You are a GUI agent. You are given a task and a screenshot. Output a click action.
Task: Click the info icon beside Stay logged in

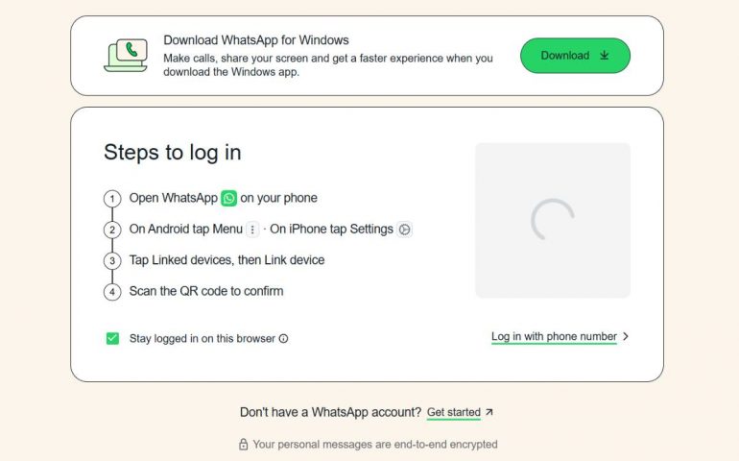pos(284,339)
